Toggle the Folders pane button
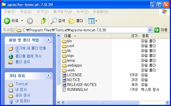 pyautogui.click(x=76, y=21)
